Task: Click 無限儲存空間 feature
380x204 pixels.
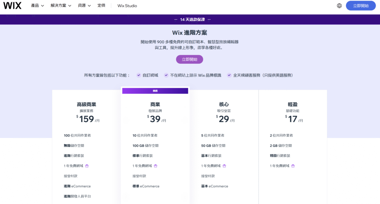Action: coord(74,146)
